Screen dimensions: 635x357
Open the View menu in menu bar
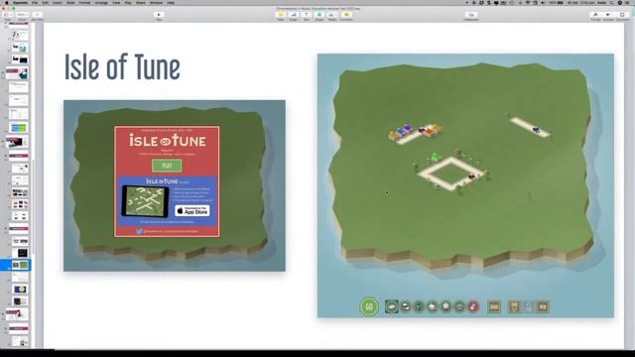116,3
